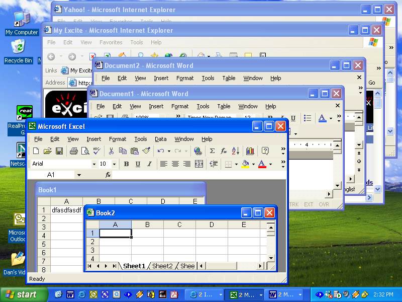Open the Data menu in Excel
The image size is (402, 302).
pyautogui.click(x=160, y=139)
